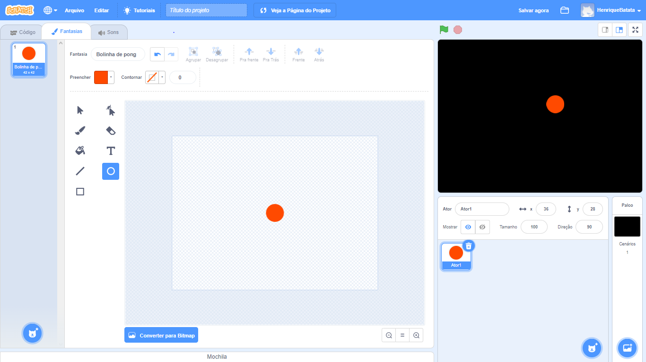Click the costume name field

[118, 54]
